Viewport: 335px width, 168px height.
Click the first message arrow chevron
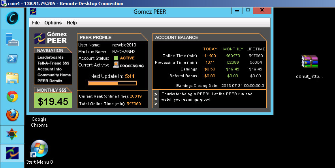tap(156, 94)
